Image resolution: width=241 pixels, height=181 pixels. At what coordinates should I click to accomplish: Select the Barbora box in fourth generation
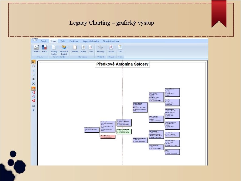point(140,140)
